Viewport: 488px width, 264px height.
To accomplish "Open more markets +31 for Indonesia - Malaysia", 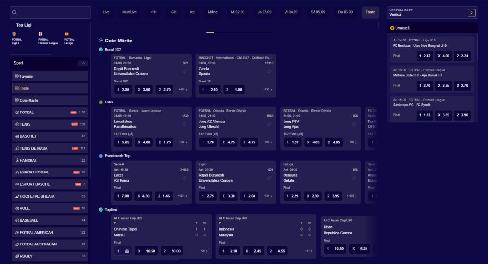I will pyautogui.click(x=309, y=251).
